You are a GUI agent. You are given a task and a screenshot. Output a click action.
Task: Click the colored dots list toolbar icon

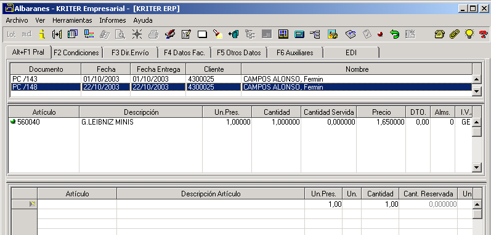tap(89, 34)
